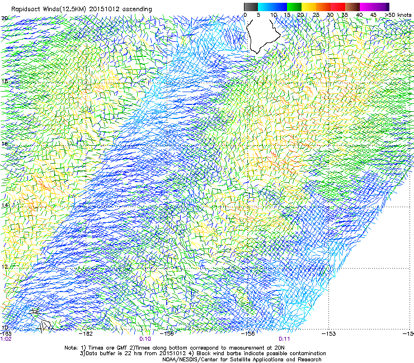
Task: Click the latitude label '12'
Action: pos(4,267)
